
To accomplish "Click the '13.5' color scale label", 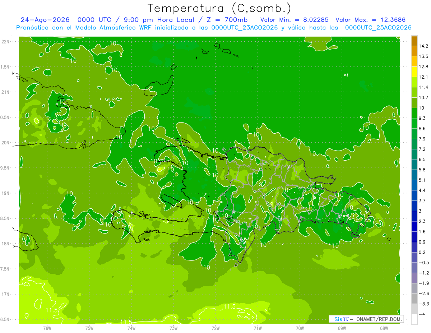I will 423,56.
